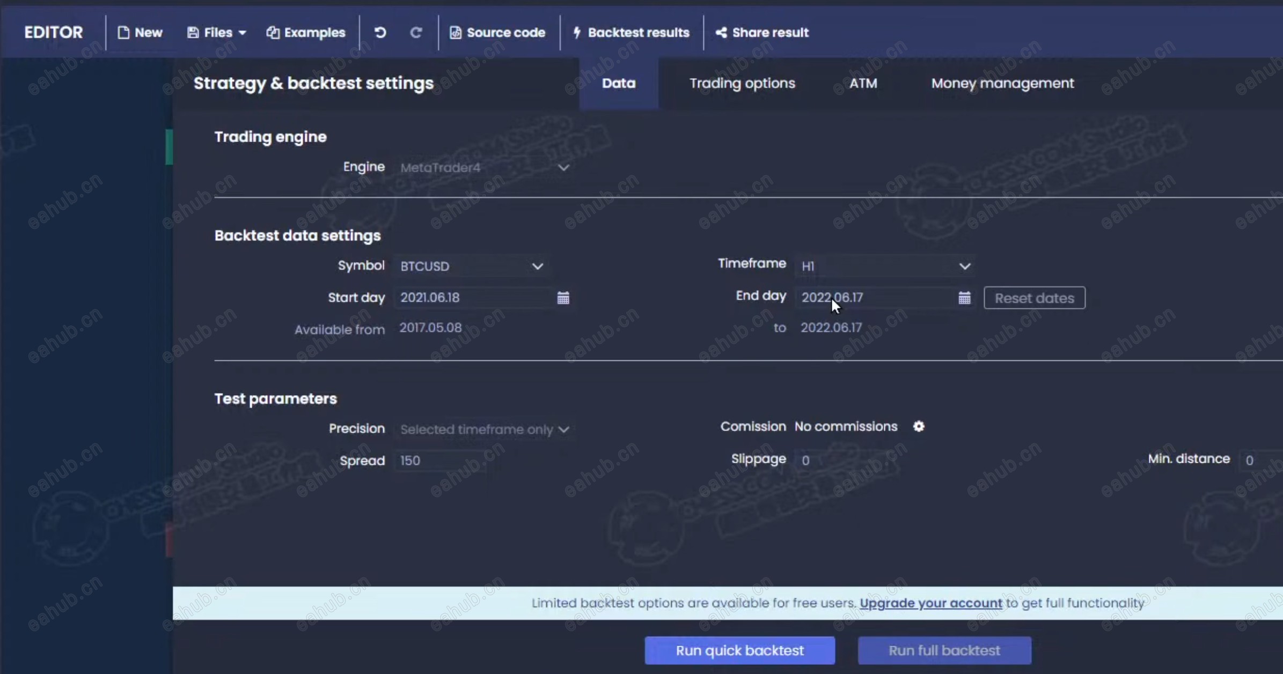Switch to Trading options tab
The height and width of the screenshot is (674, 1283).
point(742,84)
